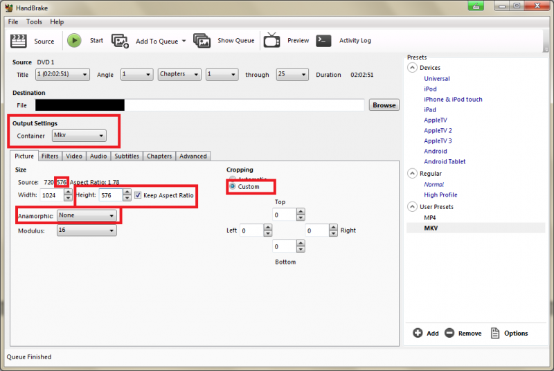This screenshot has width=554, height=371.
Task: Switch to the Audio tab
Action: tap(98, 156)
